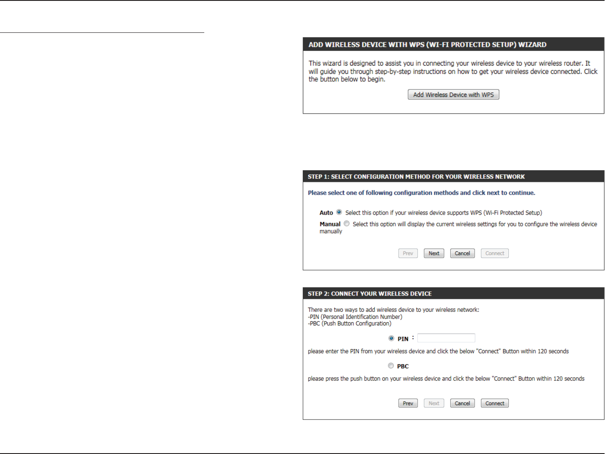The image size is (605, 454).
Task: Click '-PIN (Personal Identification Number)' text
Action: coord(355,317)
